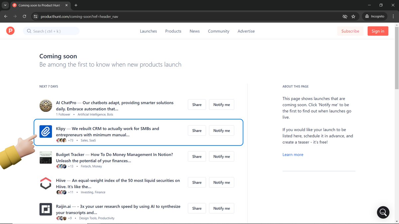
Task: Click the 1 Follower text under AI ChatPro
Action: [63, 114]
